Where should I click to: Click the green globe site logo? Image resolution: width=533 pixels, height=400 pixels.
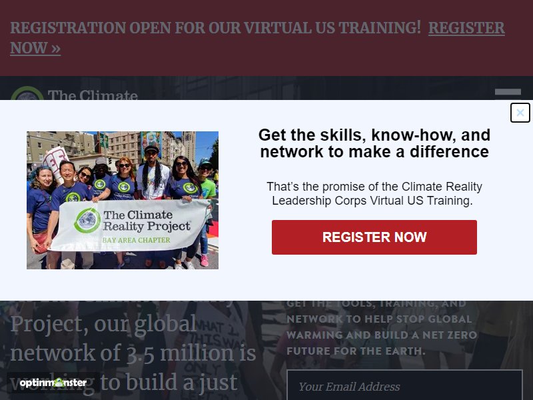27,93
